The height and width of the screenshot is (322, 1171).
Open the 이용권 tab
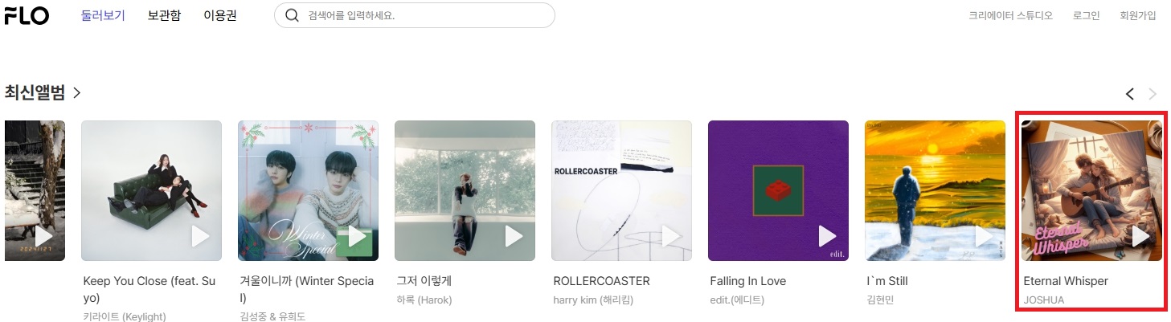tap(219, 15)
